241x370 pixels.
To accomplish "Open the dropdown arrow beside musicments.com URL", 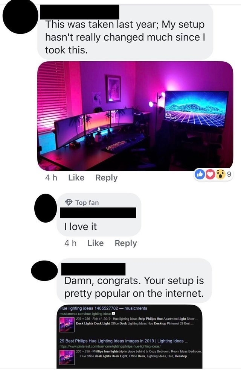I will [x=113, y=314].
